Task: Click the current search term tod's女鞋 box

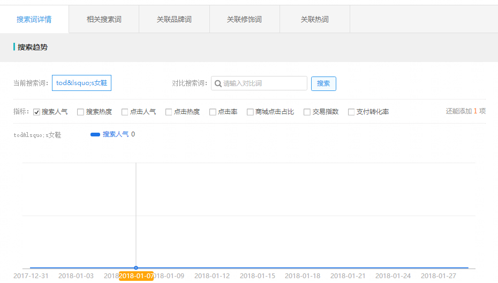Action: [81, 83]
